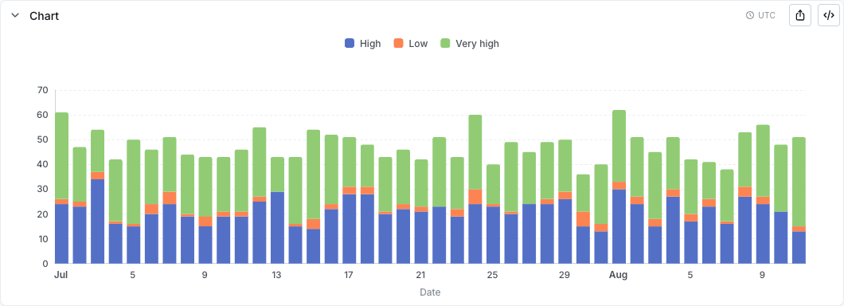
Task: Click the "Date" axis title
Action: tap(430, 292)
